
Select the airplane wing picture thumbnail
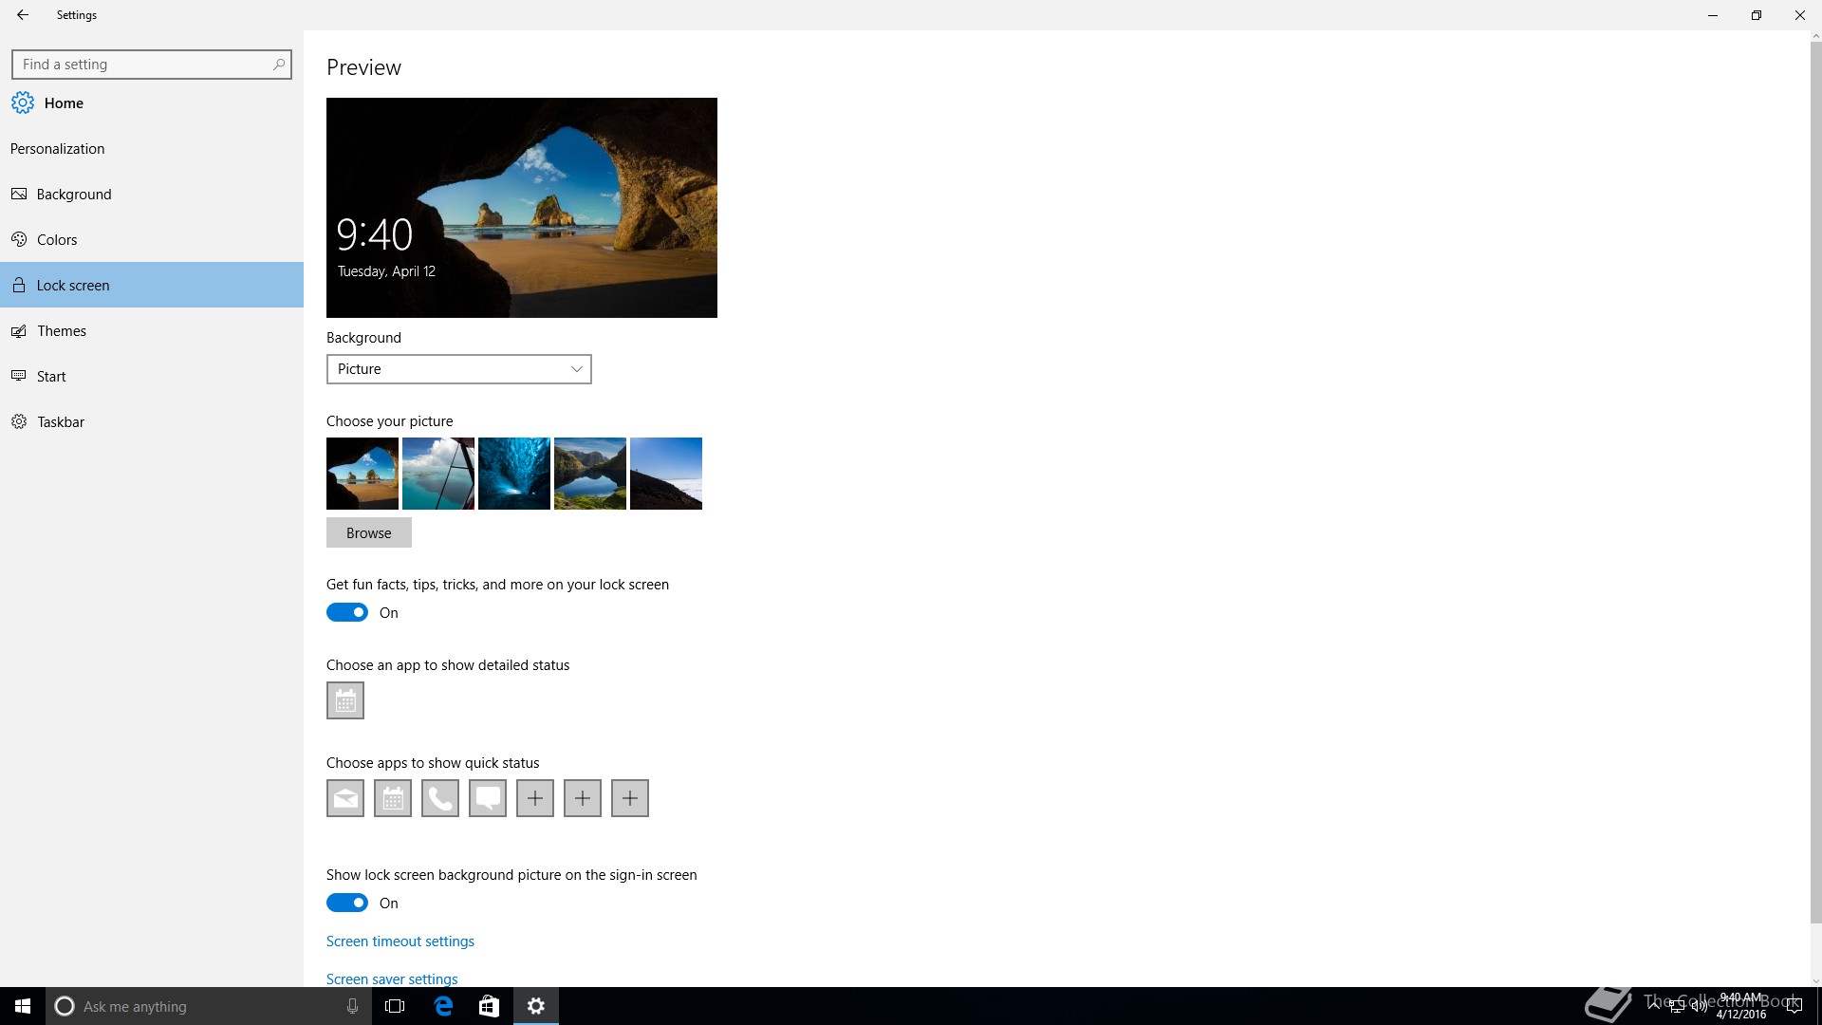pyautogui.click(x=438, y=474)
